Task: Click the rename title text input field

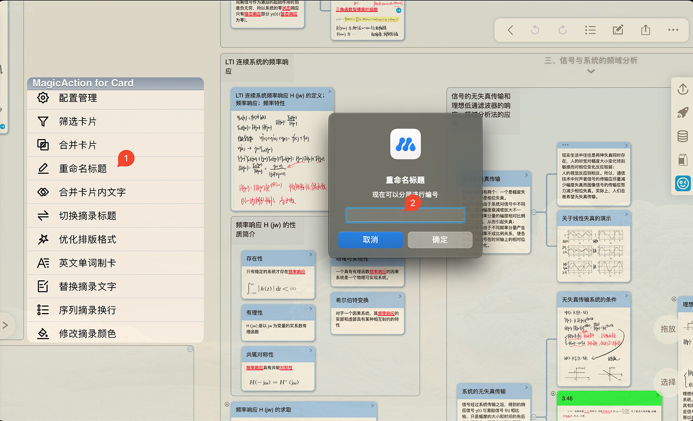Action: pyautogui.click(x=405, y=215)
